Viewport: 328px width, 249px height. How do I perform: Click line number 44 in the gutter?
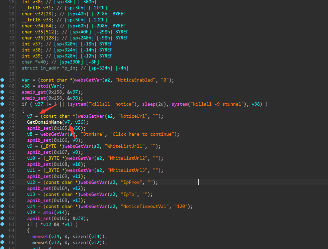pos(12,110)
